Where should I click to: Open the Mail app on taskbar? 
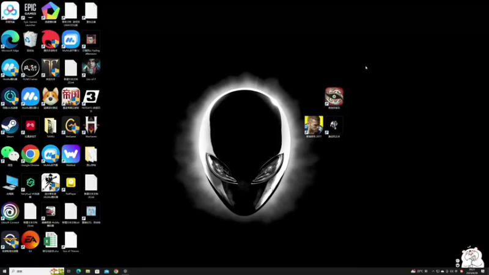[106, 271]
